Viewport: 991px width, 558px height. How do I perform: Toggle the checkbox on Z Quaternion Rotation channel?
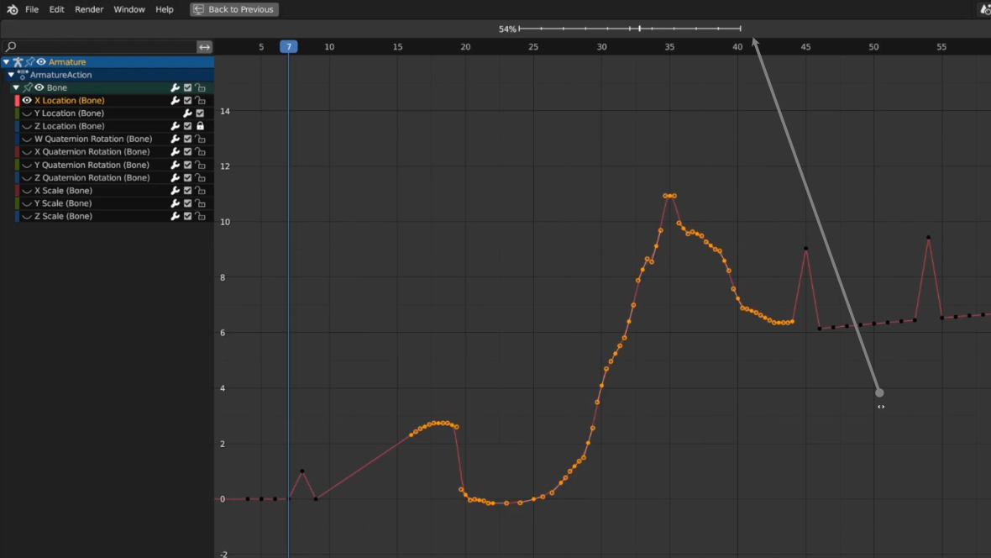pyautogui.click(x=188, y=178)
